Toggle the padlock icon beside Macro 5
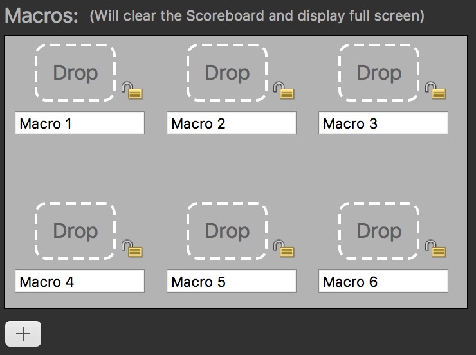 pos(284,249)
